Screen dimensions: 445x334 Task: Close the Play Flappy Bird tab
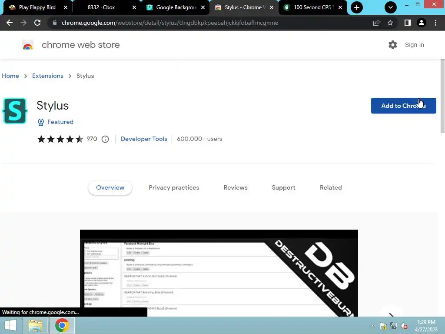click(x=66, y=7)
